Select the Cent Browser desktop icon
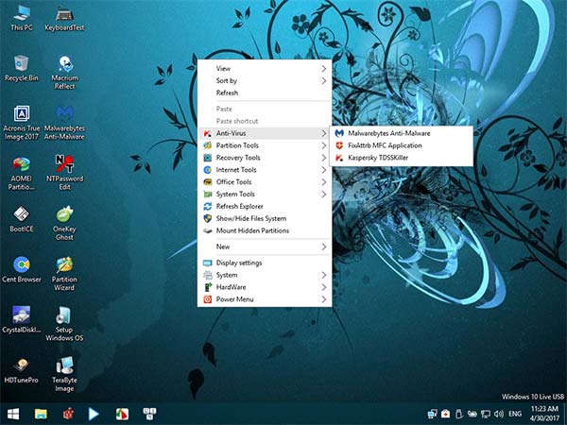The image size is (567, 425). (22, 269)
